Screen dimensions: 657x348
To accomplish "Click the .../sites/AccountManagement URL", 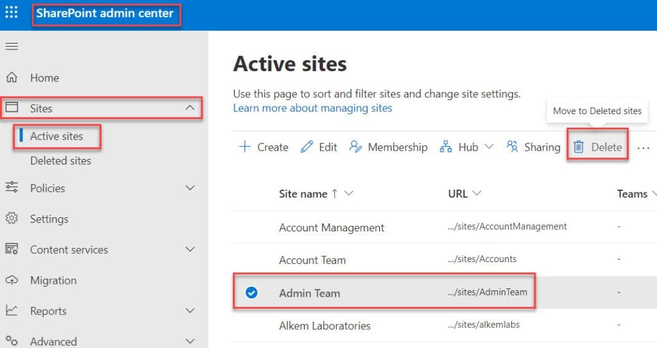I will click(x=507, y=227).
